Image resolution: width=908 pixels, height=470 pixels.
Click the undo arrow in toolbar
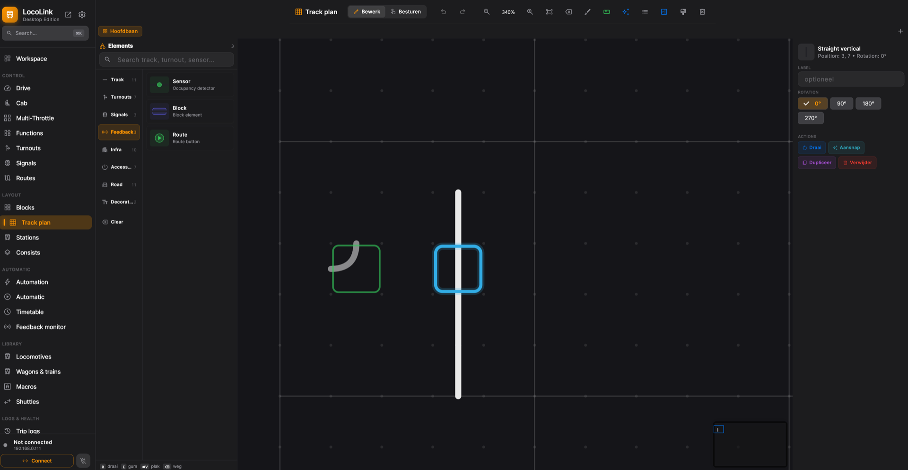(x=443, y=12)
